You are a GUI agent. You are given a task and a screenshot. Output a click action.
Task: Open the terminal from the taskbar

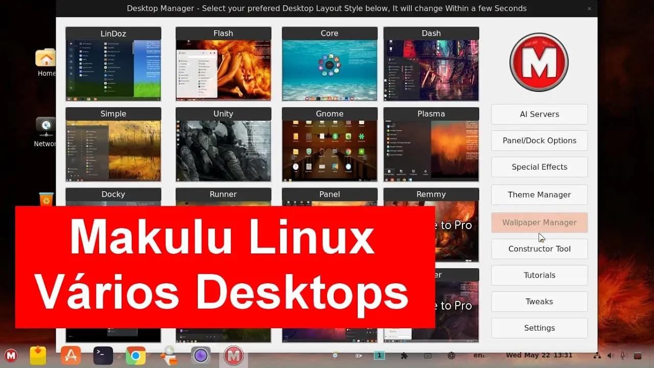pyautogui.click(x=103, y=355)
